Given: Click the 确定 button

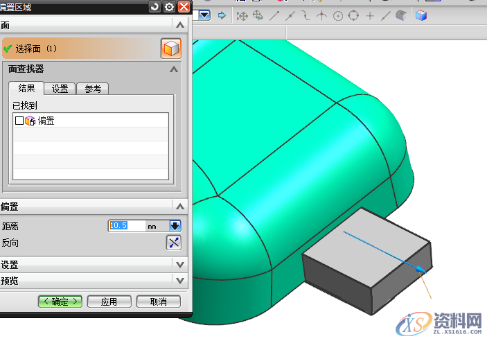Looking at the screenshot, I should [x=60, y=301].
